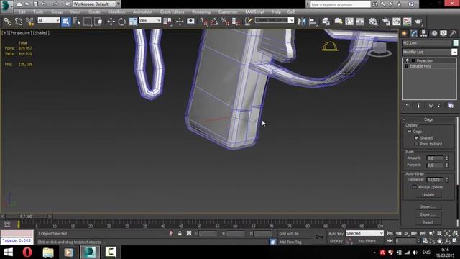460x259 pixels.
Task: Toggle Set Key mode
Action: click(x=336, y=241)
